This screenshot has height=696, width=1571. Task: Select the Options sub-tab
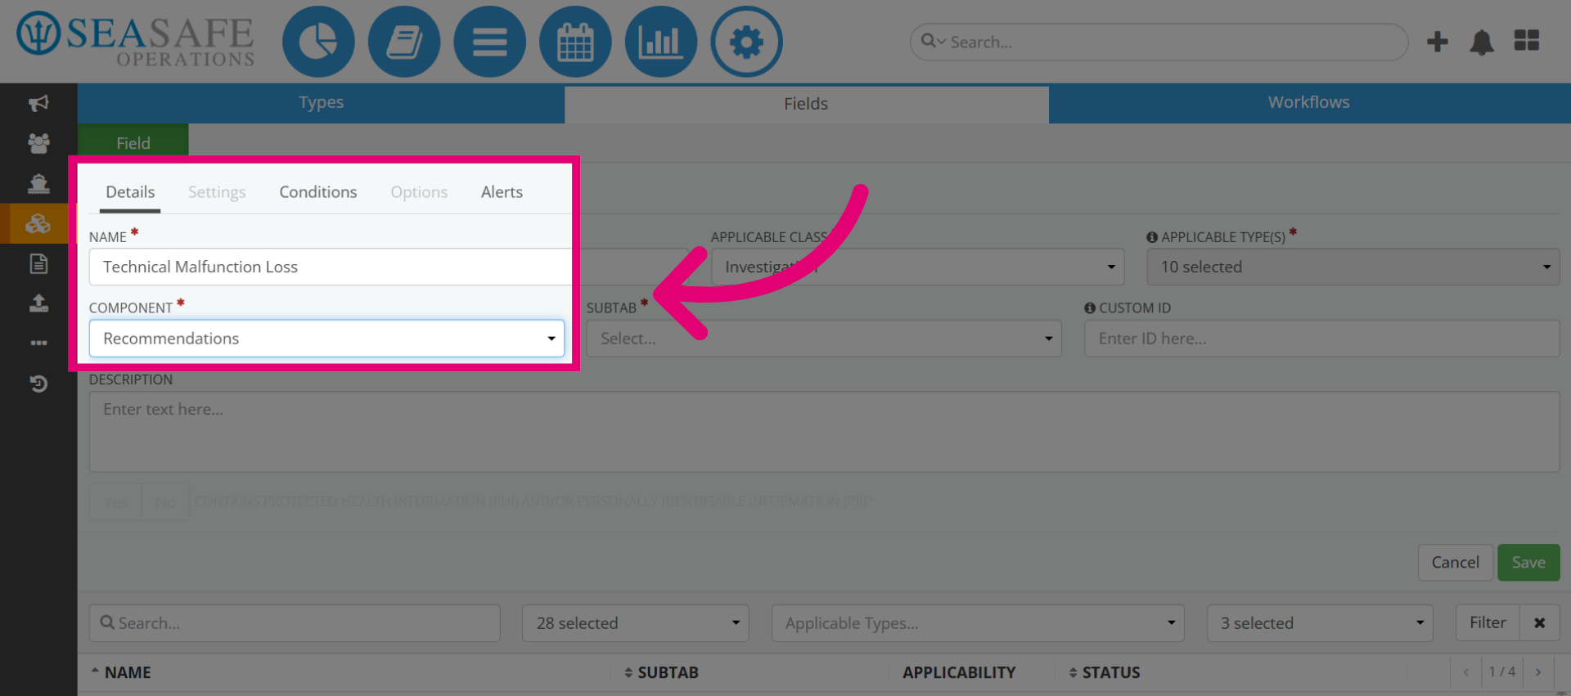point(419,192)
